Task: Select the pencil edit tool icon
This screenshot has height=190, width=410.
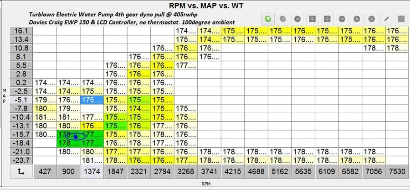Action: coord(386,19)
